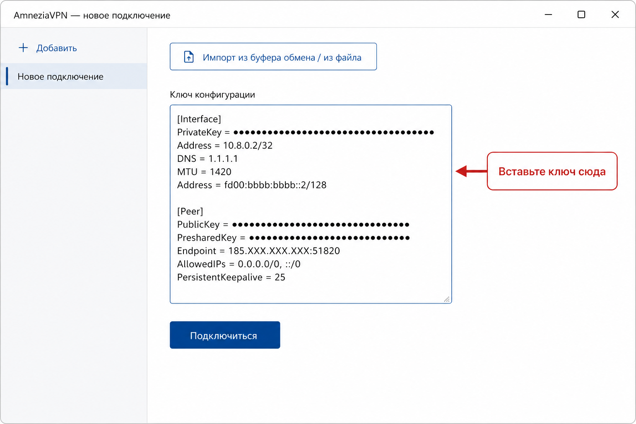Select Новое подключение in the sidebar
This screenshot has width=636, height=424.
[x=74, y=76]
